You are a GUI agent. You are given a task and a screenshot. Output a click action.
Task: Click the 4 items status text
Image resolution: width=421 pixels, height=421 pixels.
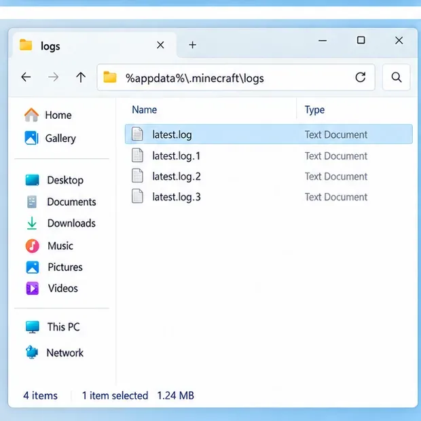[x=40, y=395]
